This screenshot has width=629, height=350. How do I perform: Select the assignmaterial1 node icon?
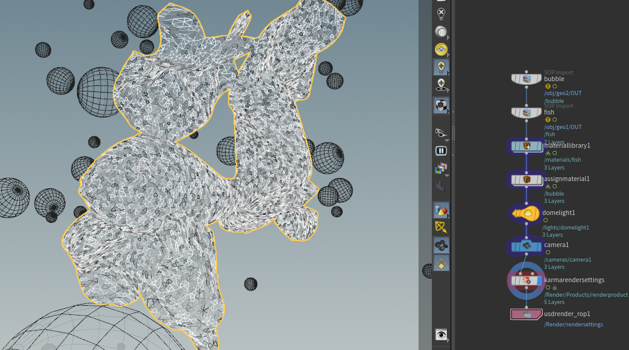tap(526, 180)
